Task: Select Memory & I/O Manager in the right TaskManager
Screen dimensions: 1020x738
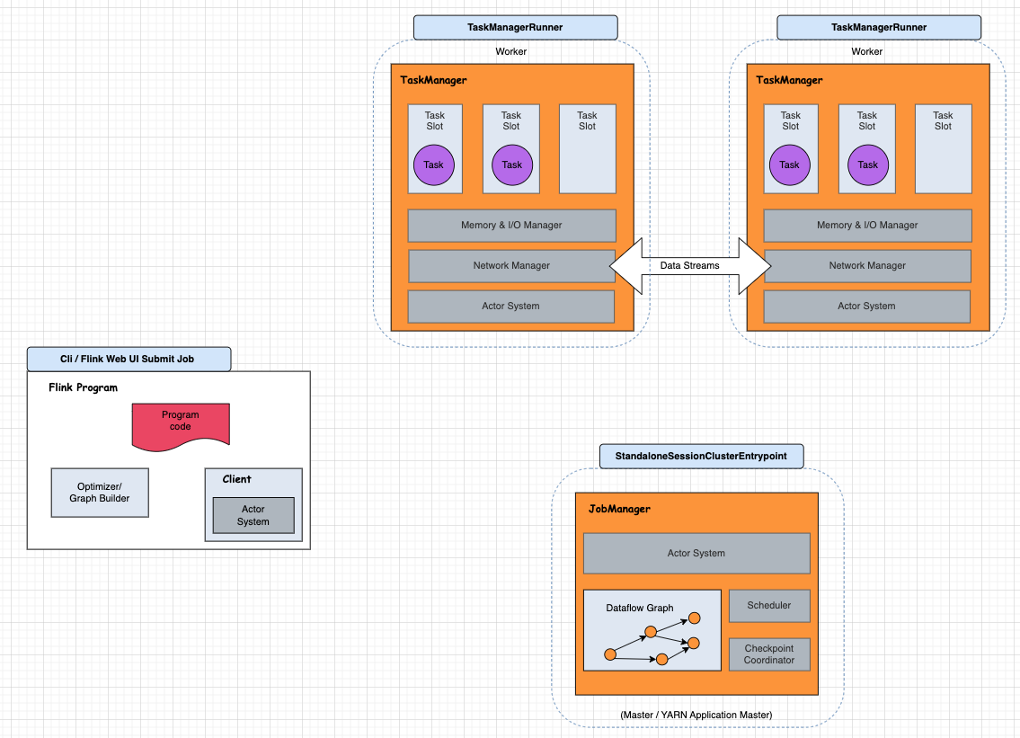Action: coord(868,225)
